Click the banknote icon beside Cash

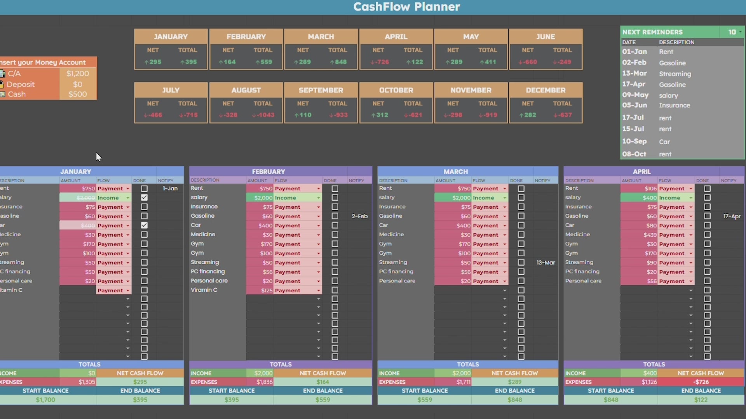tap(2, 94)
